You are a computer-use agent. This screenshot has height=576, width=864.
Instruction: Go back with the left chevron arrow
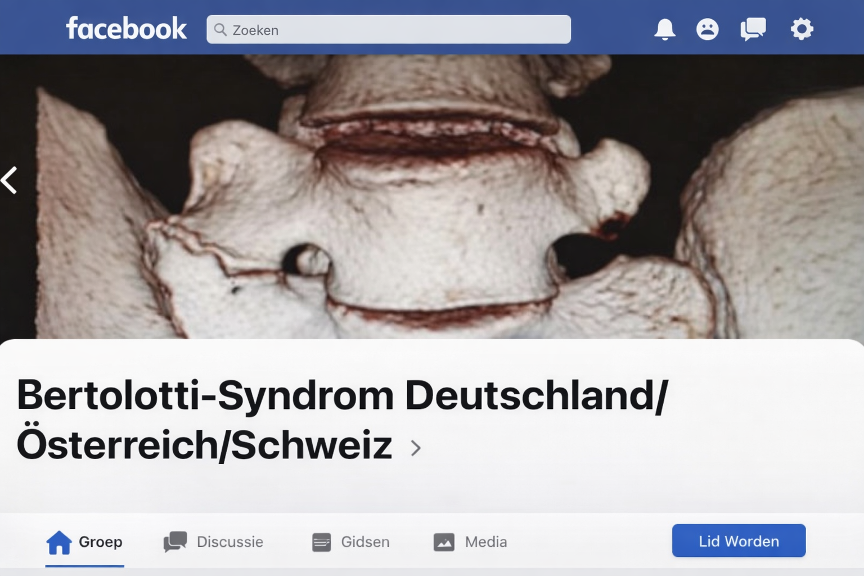[x=10, y=181]
